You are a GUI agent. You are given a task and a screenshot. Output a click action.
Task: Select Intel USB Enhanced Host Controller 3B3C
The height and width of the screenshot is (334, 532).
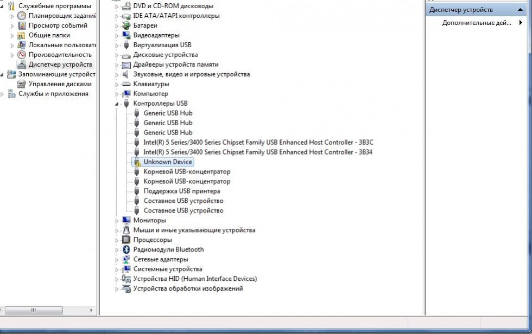point(258,142)
